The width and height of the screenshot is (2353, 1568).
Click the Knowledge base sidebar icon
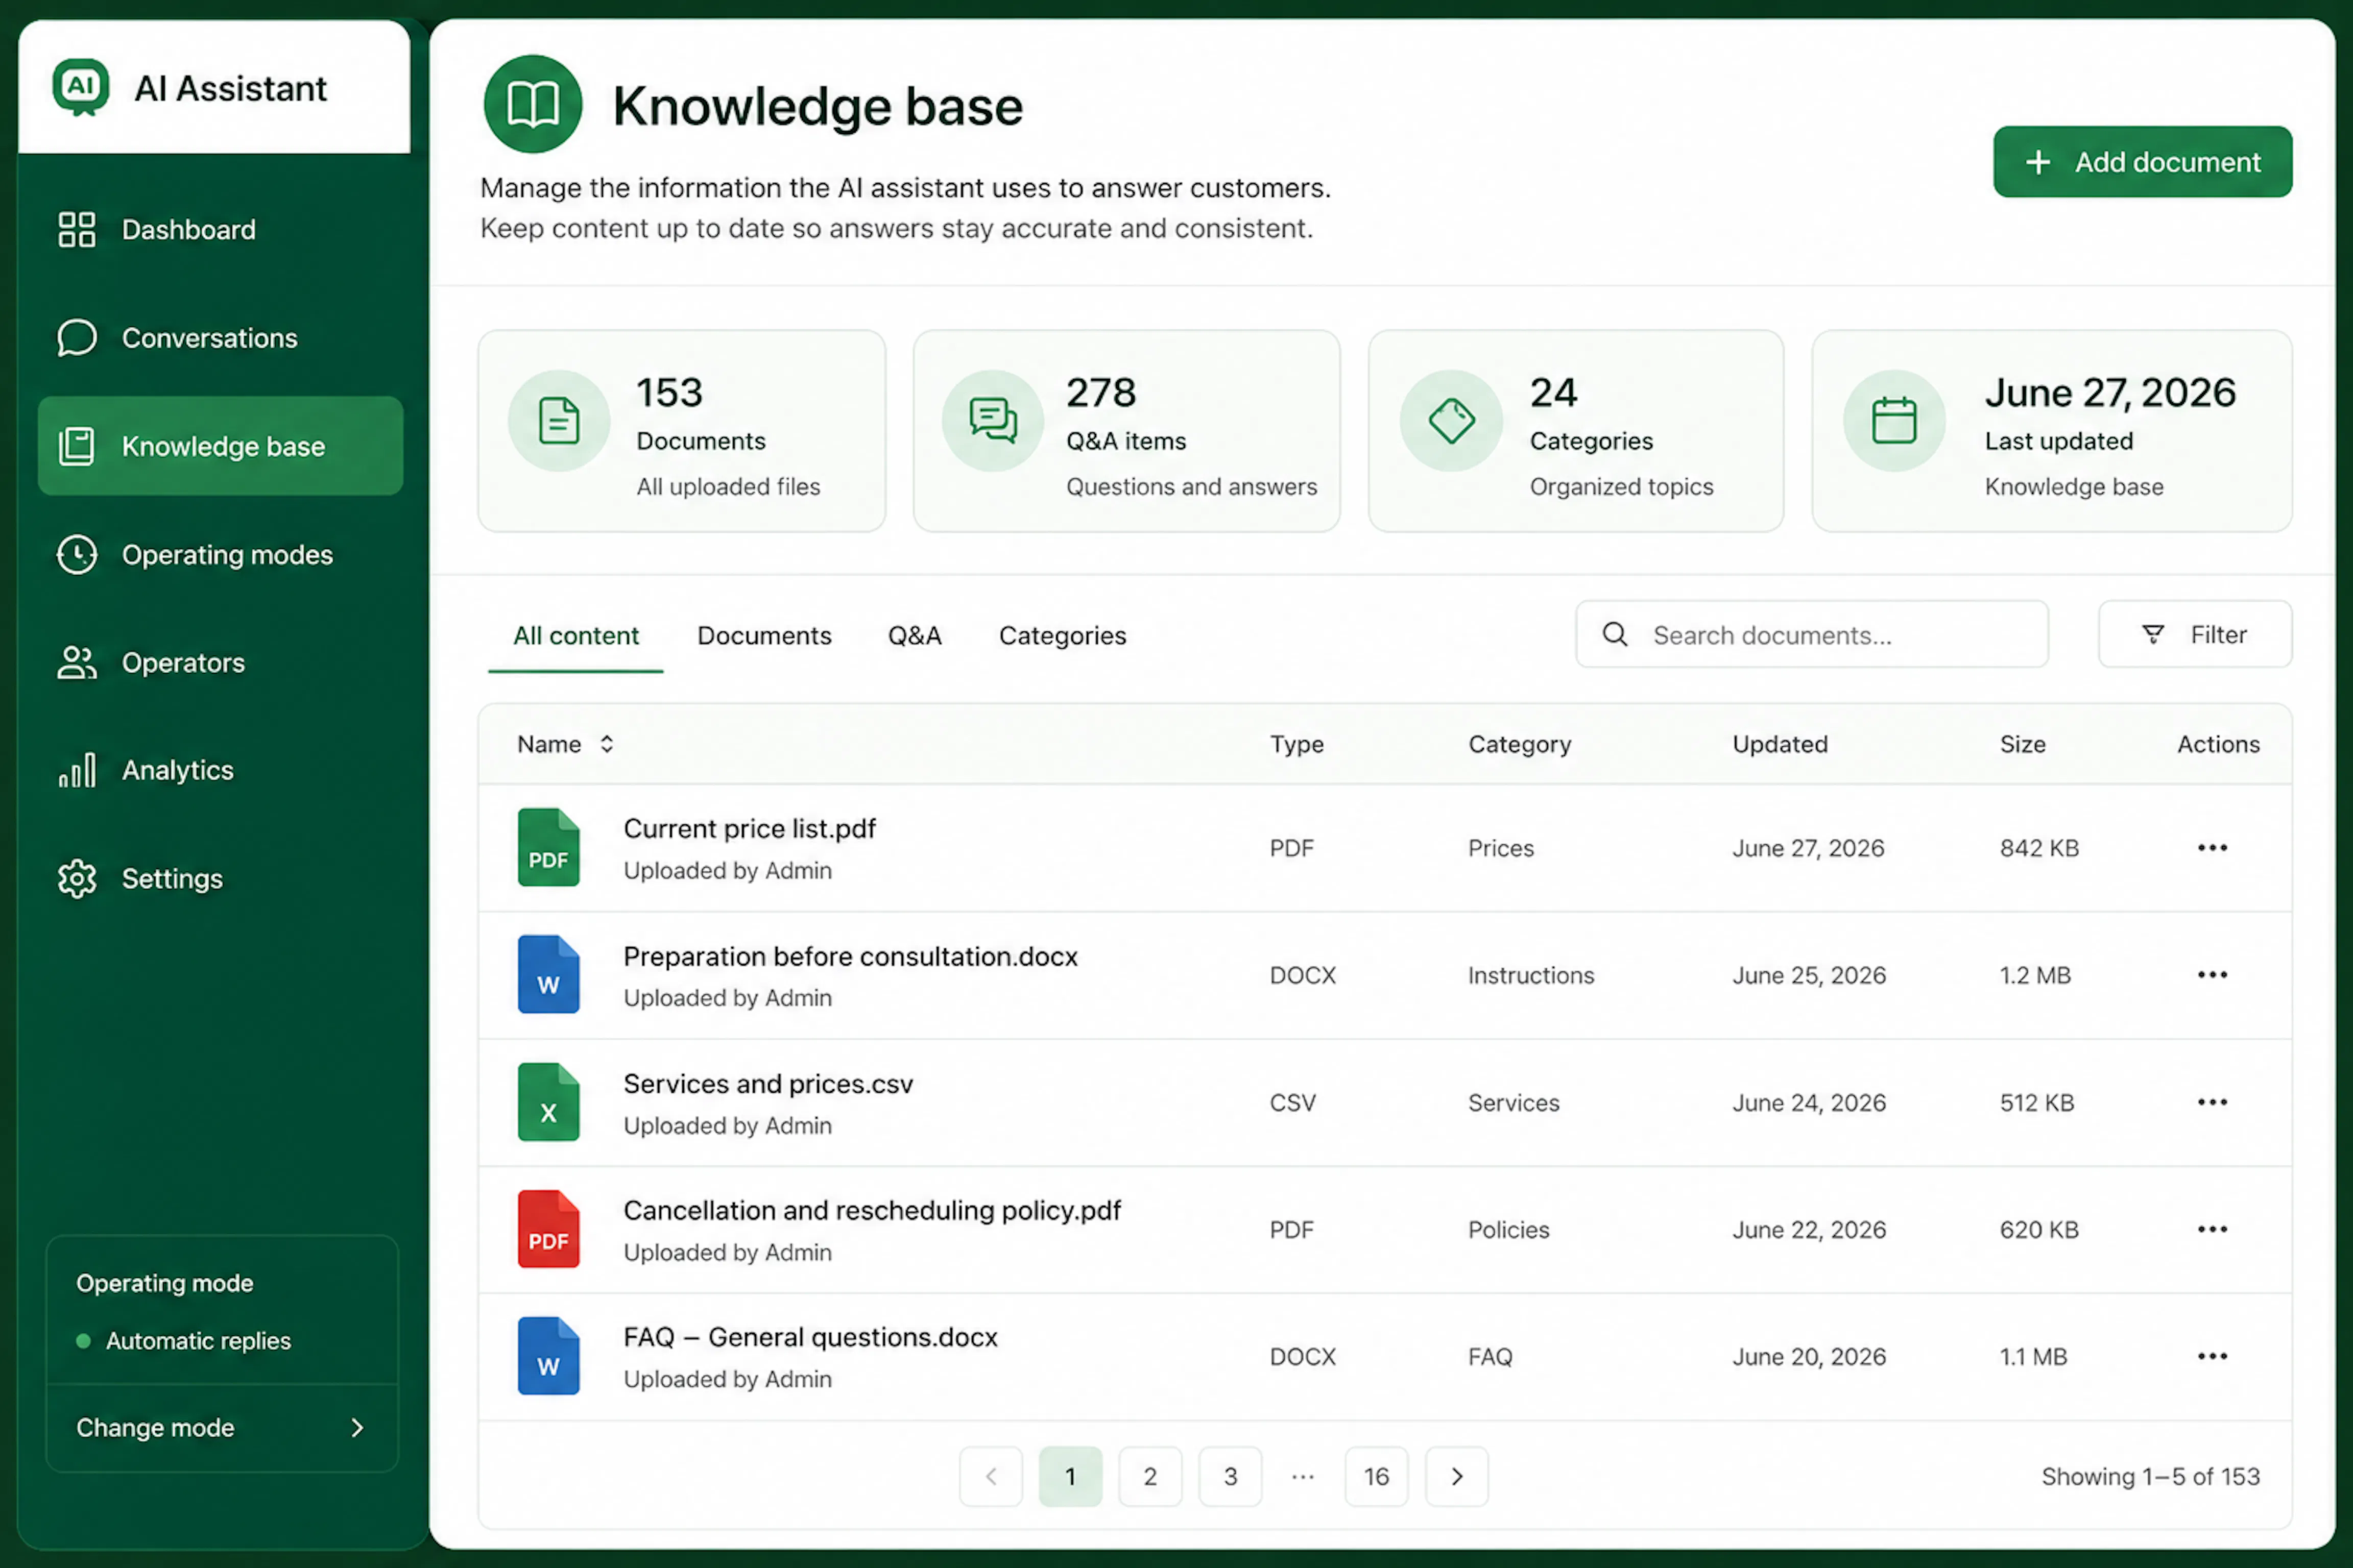[77, 446]
